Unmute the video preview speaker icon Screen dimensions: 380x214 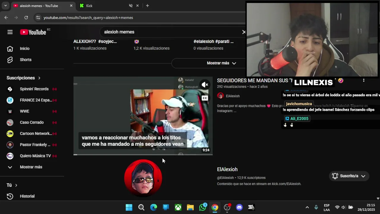(x=205, y=85)
